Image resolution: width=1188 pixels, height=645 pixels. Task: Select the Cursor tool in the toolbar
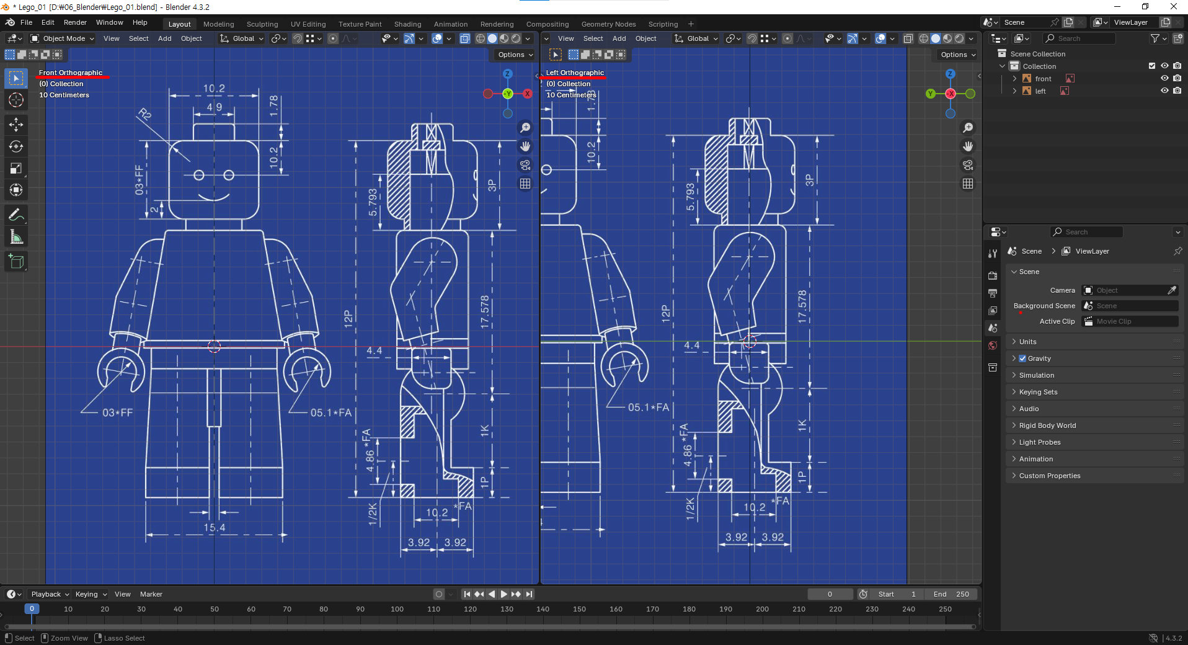[16, 100]
